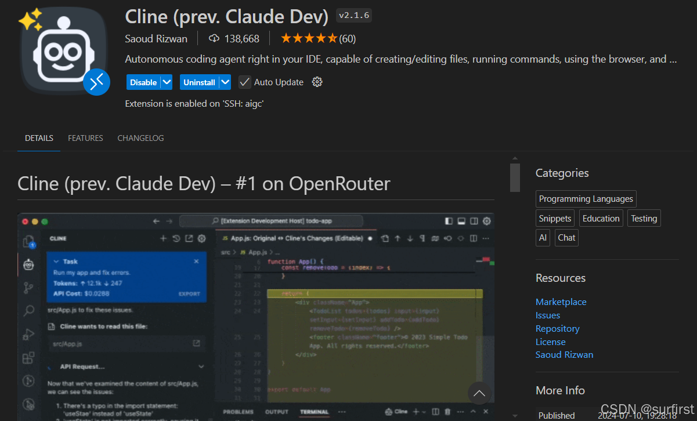Screen dimensions: 697x421
Task: Click the five-star rating
Action: tap(309, 38)
